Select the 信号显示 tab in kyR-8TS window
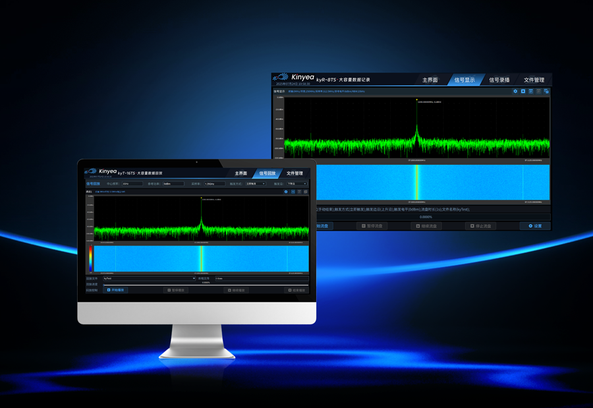Screen dimensions: 593x408 (465, 80)
